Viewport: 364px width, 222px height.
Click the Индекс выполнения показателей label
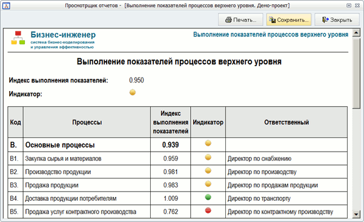(x=59, y=81)
